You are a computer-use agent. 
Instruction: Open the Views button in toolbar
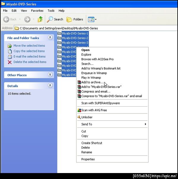pyautogui.click(x=91, y=19)
